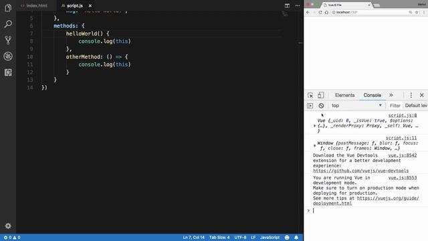Click otherMethod in the code
Screen dimensions: 428x241
coord(83,57)
